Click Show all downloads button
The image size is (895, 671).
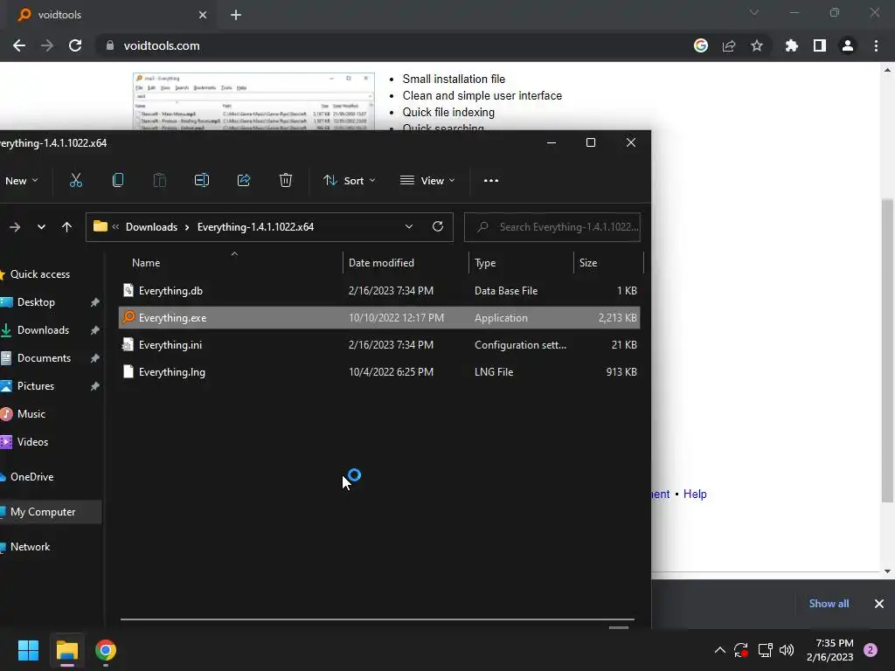coord(829,603)
